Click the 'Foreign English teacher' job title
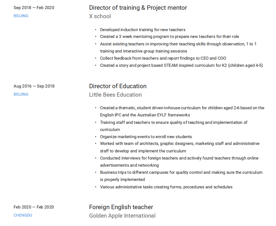Screen dimensions: 276x226 (121, 207)
